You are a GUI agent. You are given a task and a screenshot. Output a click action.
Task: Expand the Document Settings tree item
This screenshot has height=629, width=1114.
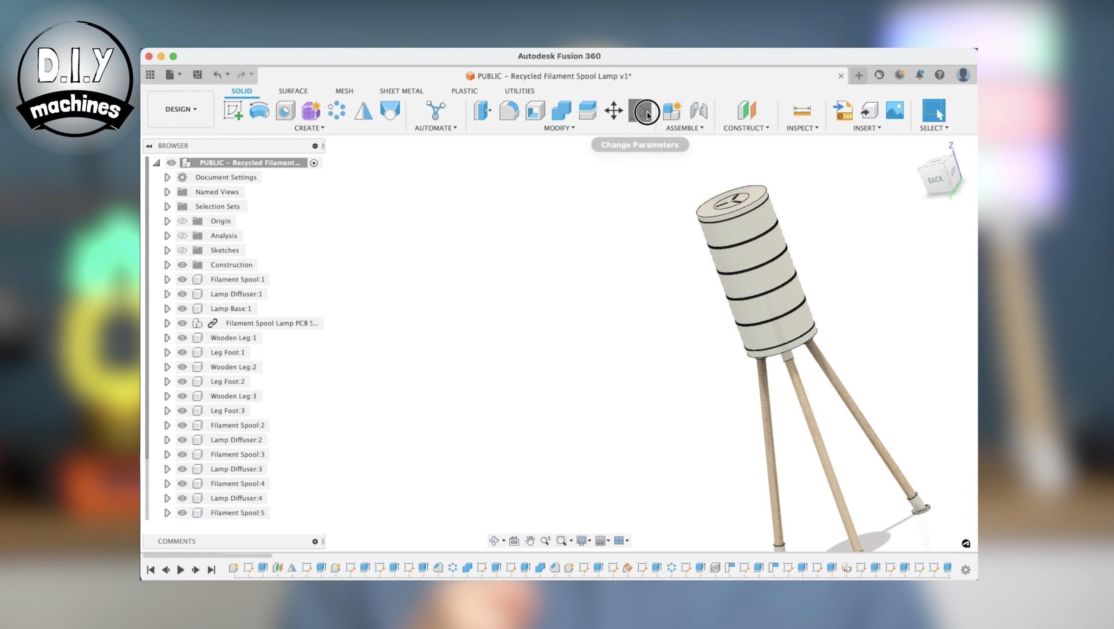(168, 177)
